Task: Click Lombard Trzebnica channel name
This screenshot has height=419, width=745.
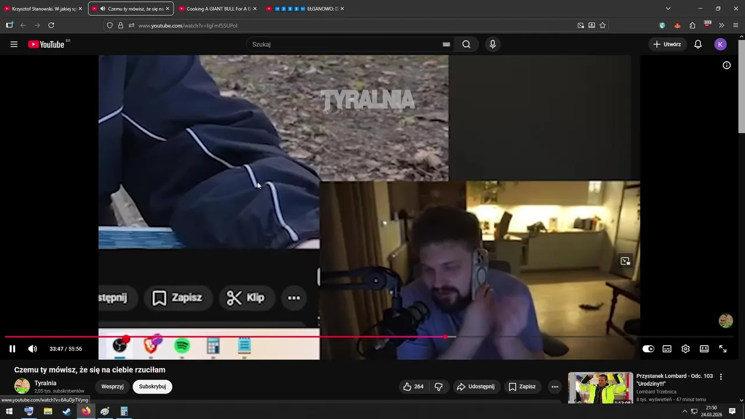Action: (x=656, y=392)
